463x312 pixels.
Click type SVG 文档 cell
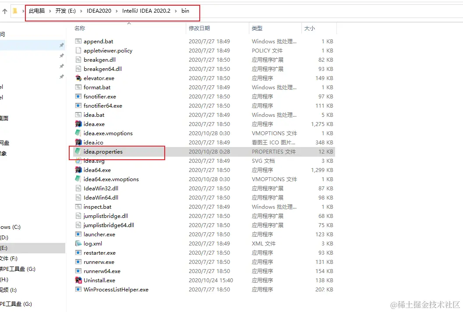point(263,161)
